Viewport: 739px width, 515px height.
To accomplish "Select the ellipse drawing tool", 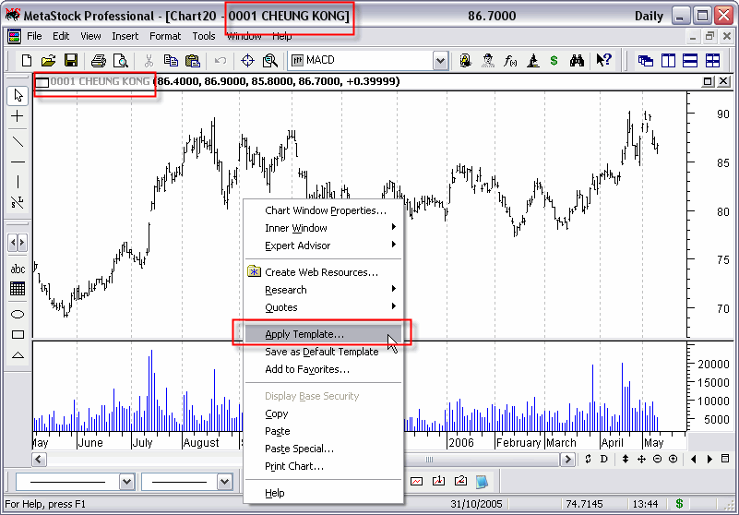I will point(18,314).
